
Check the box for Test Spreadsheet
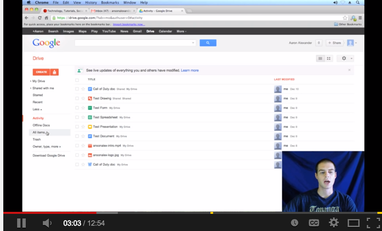(x=77, y=117)
